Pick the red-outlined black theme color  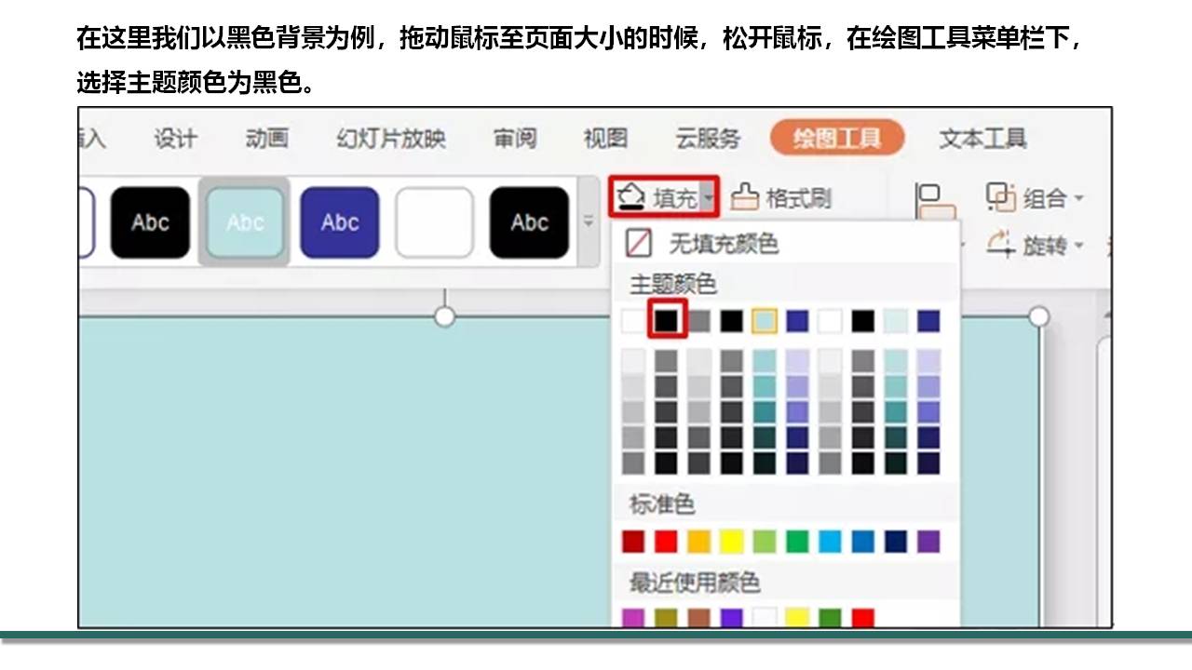667,320
